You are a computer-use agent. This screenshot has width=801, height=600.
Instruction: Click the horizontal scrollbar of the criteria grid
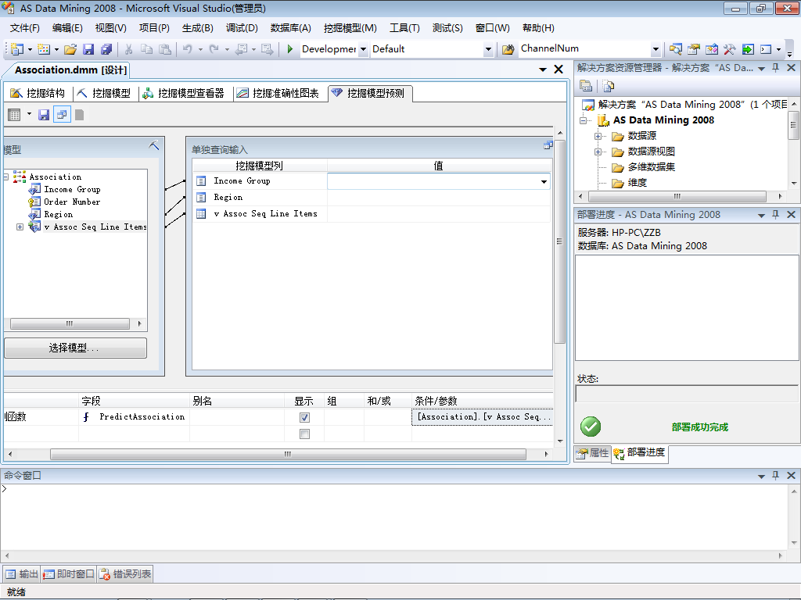288,454
